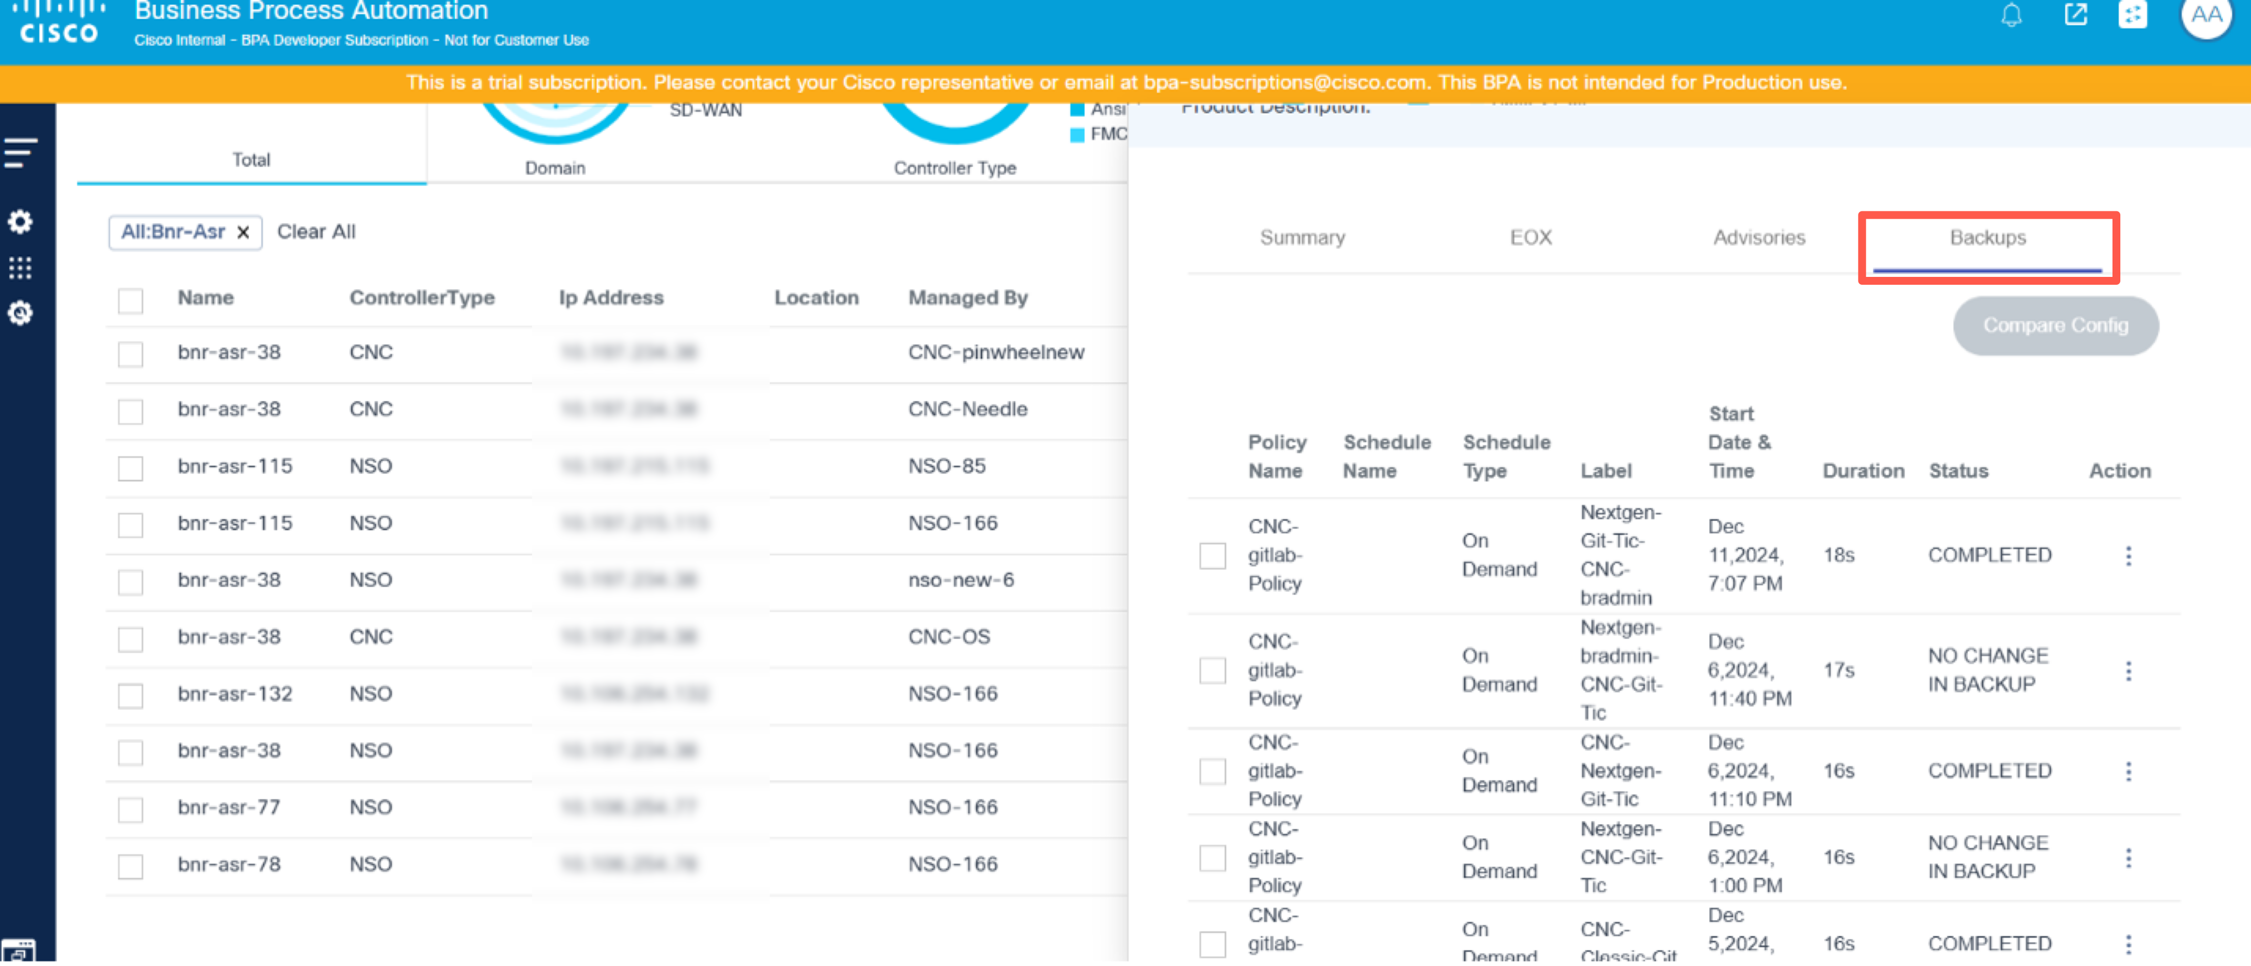
Task: Click the header app switcher icon
Action: 2132,15
